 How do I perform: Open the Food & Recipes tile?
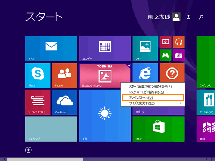pyautogui.click(x=206, y=102)
